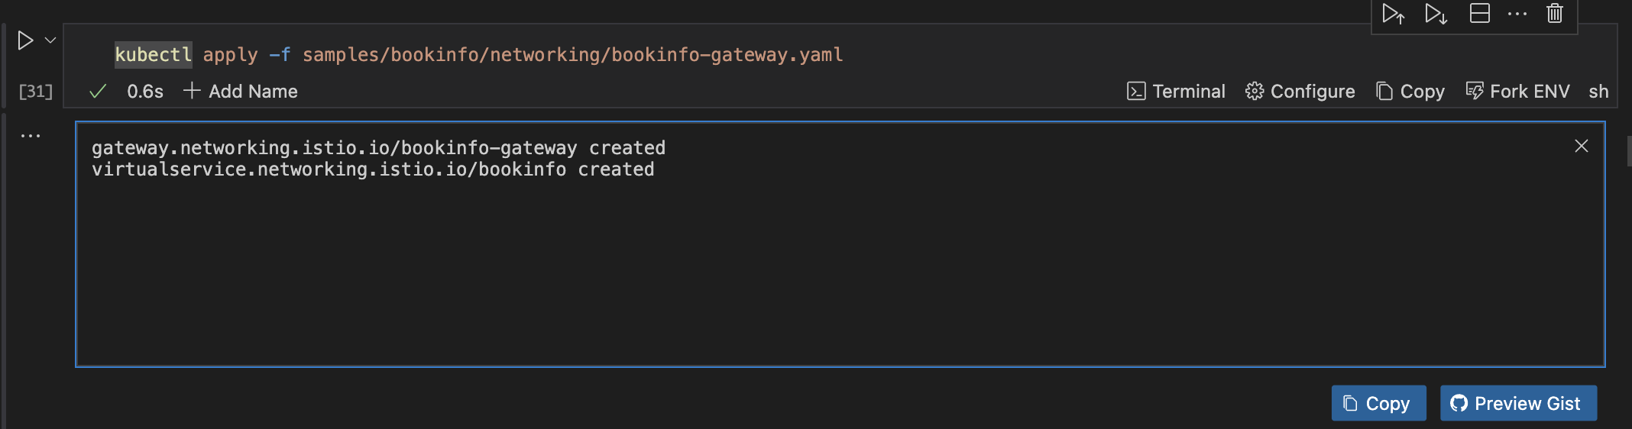Click Add Name for the cell
1632x429 pixels.
[x=241, y=92]
